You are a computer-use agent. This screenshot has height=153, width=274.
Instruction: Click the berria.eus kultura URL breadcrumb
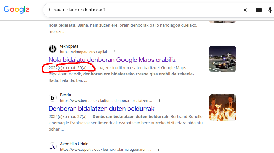click(x=106, y=100)
